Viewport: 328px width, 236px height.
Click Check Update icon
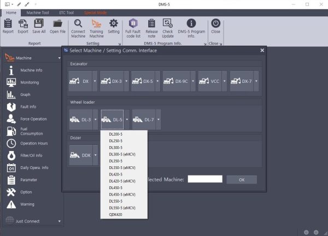(x=168, y=28)
